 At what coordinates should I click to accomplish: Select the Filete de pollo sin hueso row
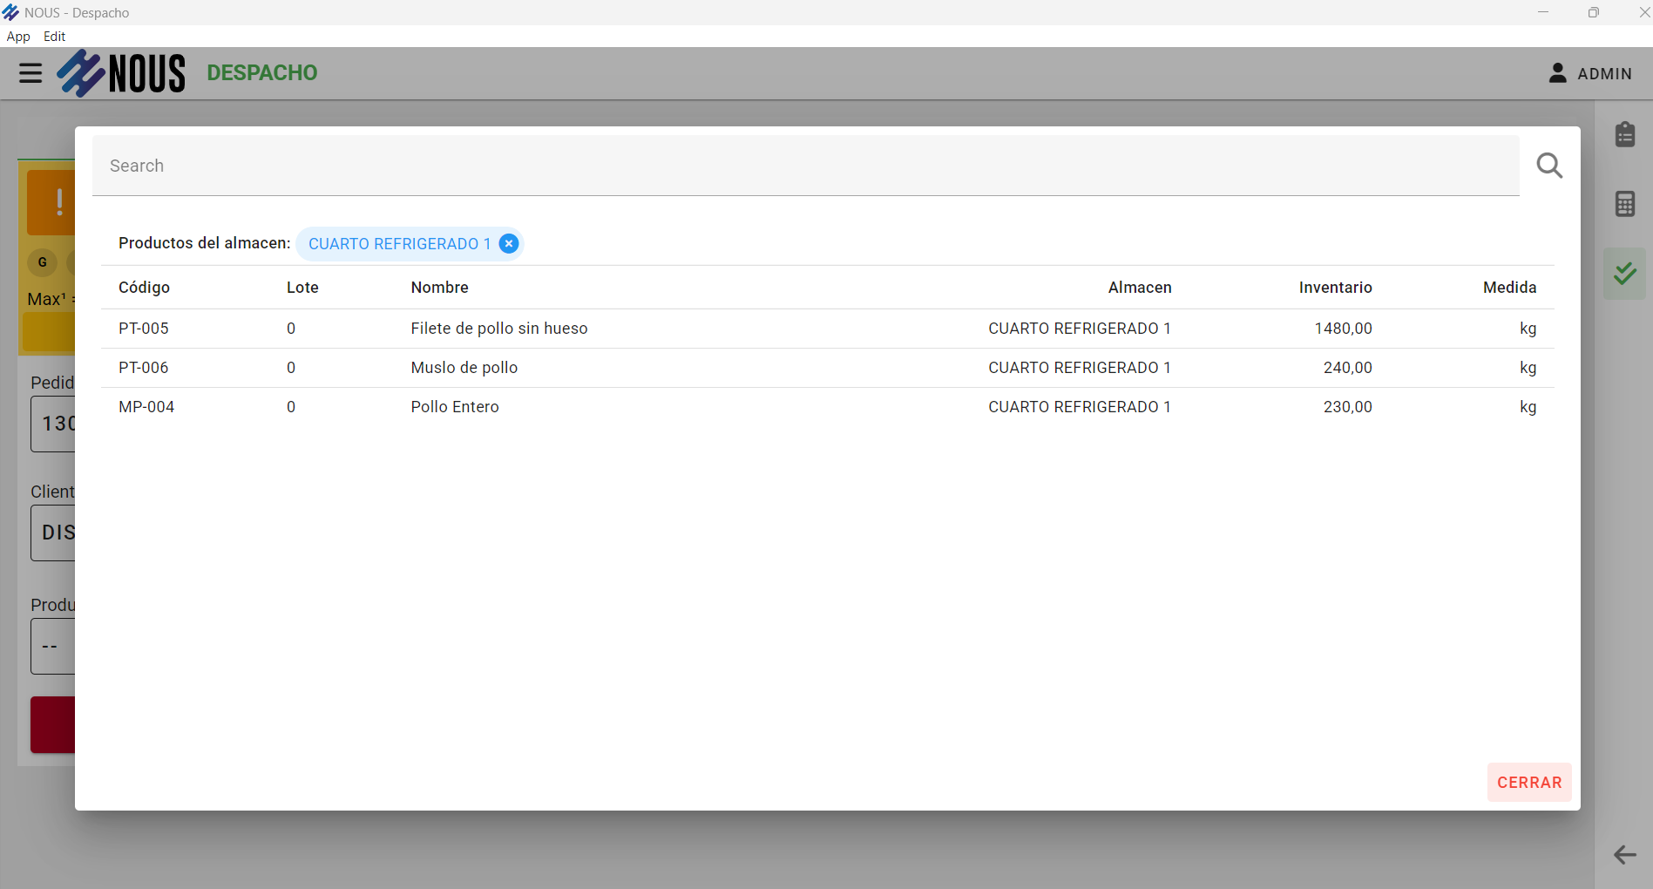[x=498, y=329]
